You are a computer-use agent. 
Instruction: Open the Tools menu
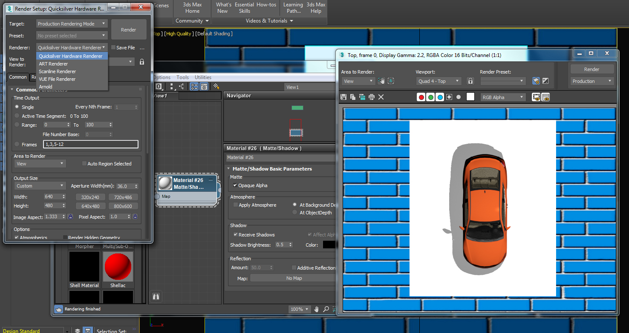[182, 77]
